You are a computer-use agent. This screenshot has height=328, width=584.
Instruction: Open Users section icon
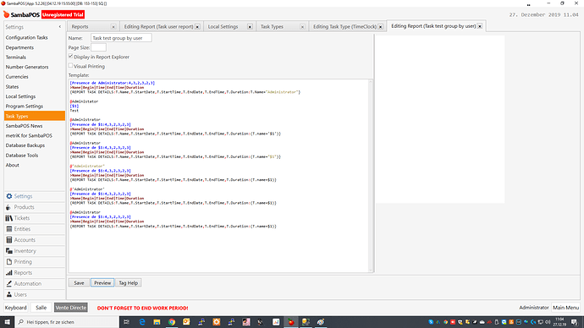click(9, 294)
